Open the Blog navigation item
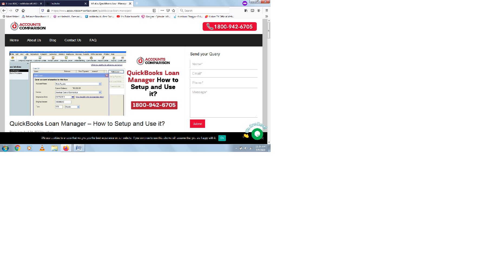 point(52,40)
